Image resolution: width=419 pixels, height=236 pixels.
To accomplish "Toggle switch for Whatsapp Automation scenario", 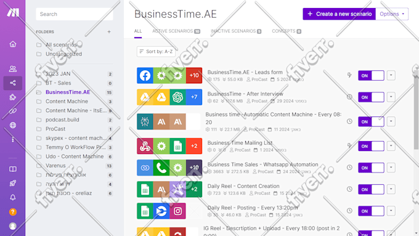I will pyautogui.click(x=371, y=168).
